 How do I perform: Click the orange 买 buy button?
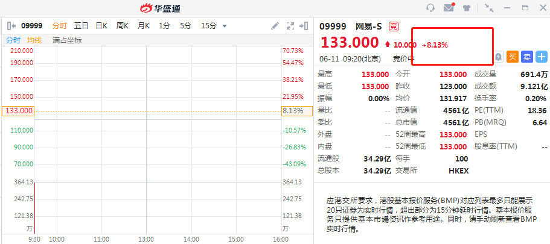(x=513, y=57)
